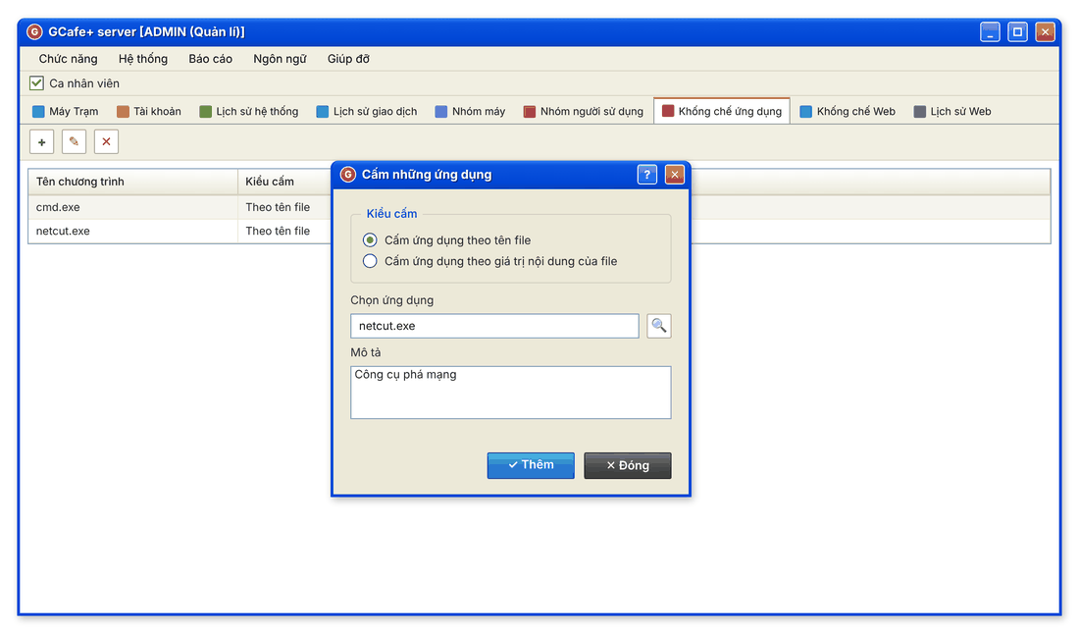Minimize the GCafe+ server window
1079x633 pixels.
(990, 31)
